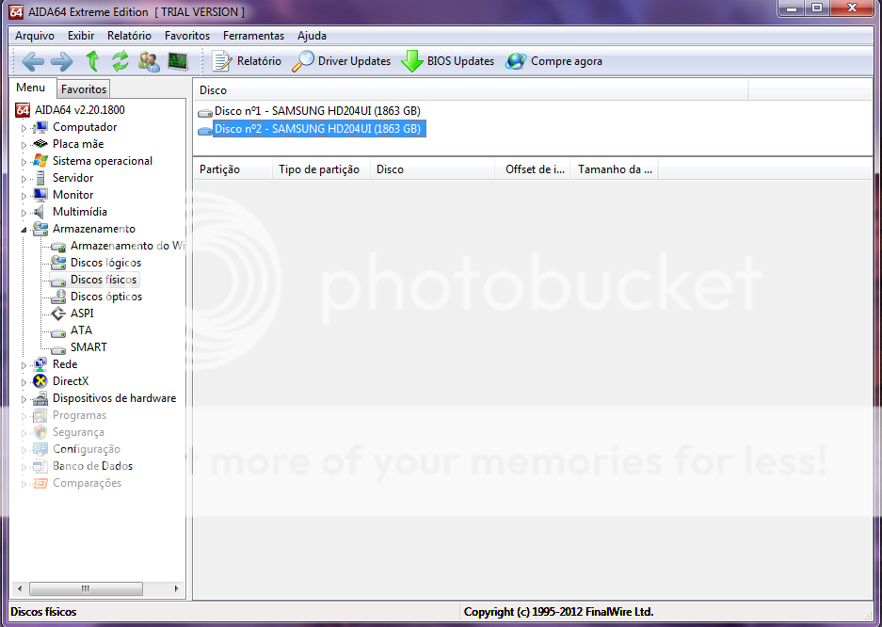Open the Ferramentas menu
The image size is (882, 627).
253,36
